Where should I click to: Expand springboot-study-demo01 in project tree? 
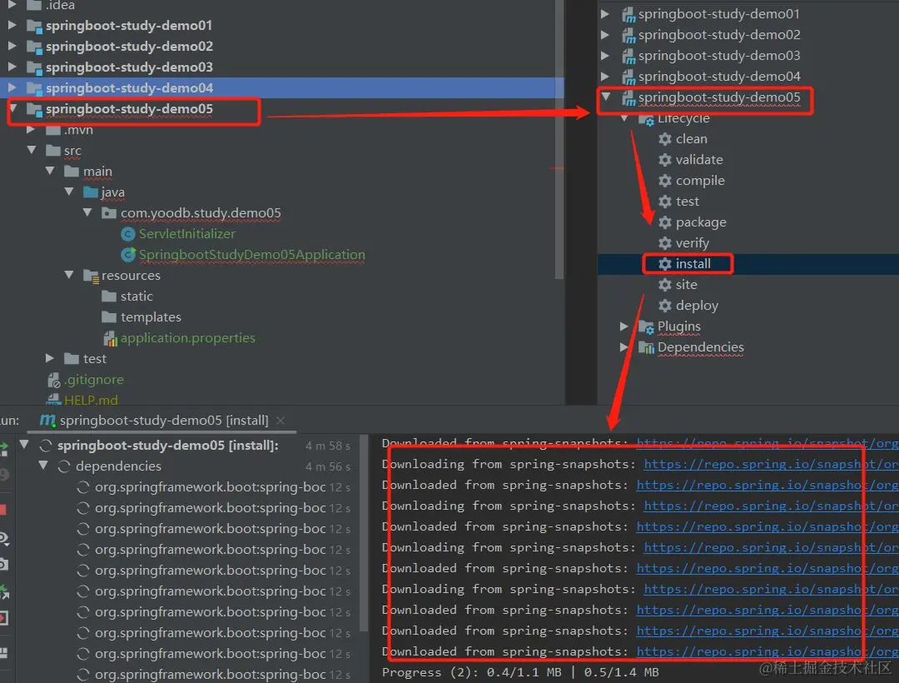pos(12,25)
